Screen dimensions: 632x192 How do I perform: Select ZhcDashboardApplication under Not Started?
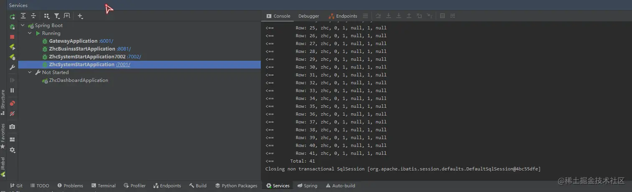tap(79, 80)
